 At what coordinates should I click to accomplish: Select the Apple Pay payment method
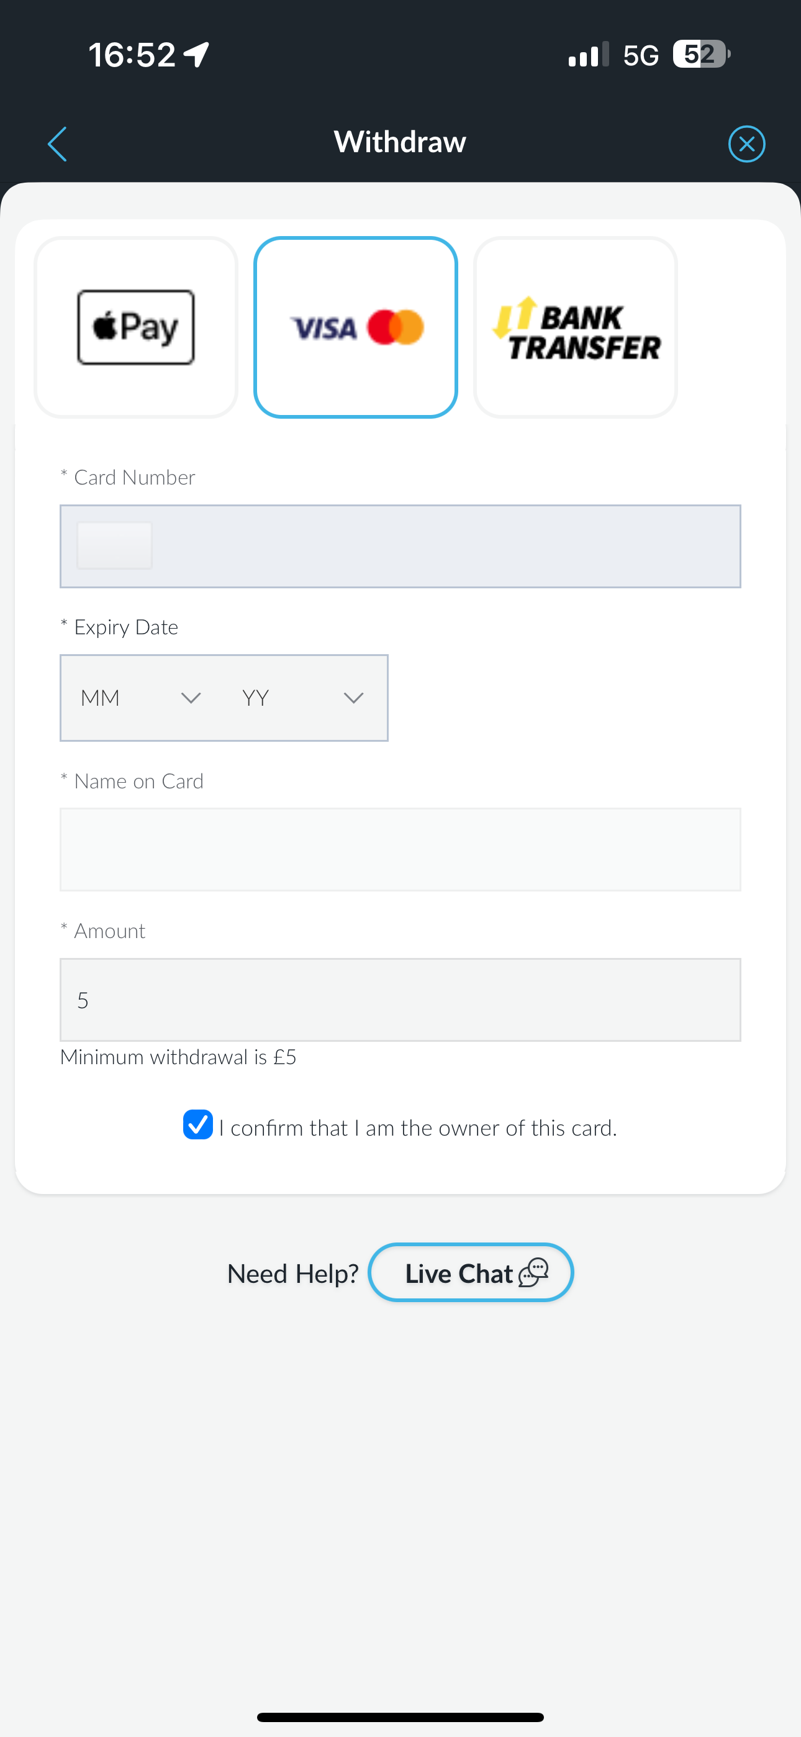(135, 327)
